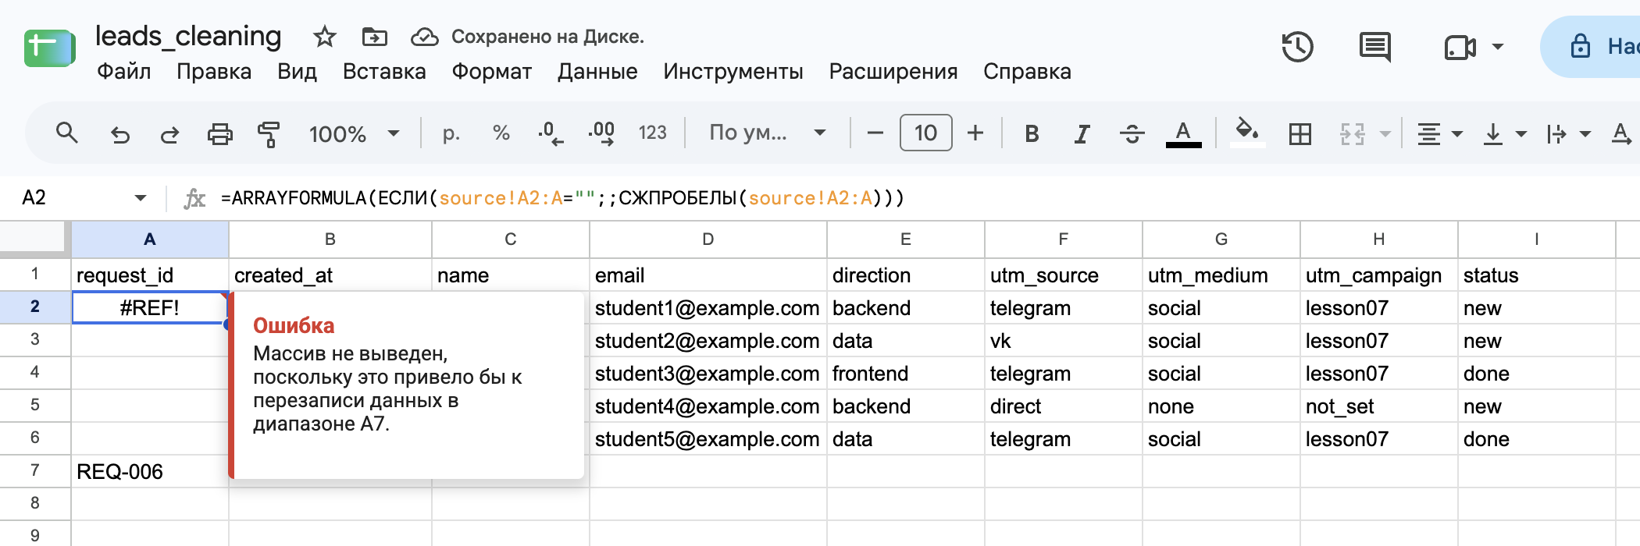
Task: Decrease decimal places
Action: pos(551,133)
